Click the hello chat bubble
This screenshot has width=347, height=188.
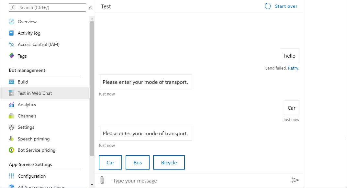click(290, 56)
